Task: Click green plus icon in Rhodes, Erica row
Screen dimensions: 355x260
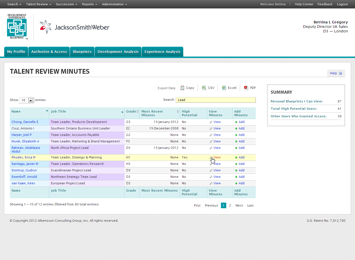Action: 236,158
